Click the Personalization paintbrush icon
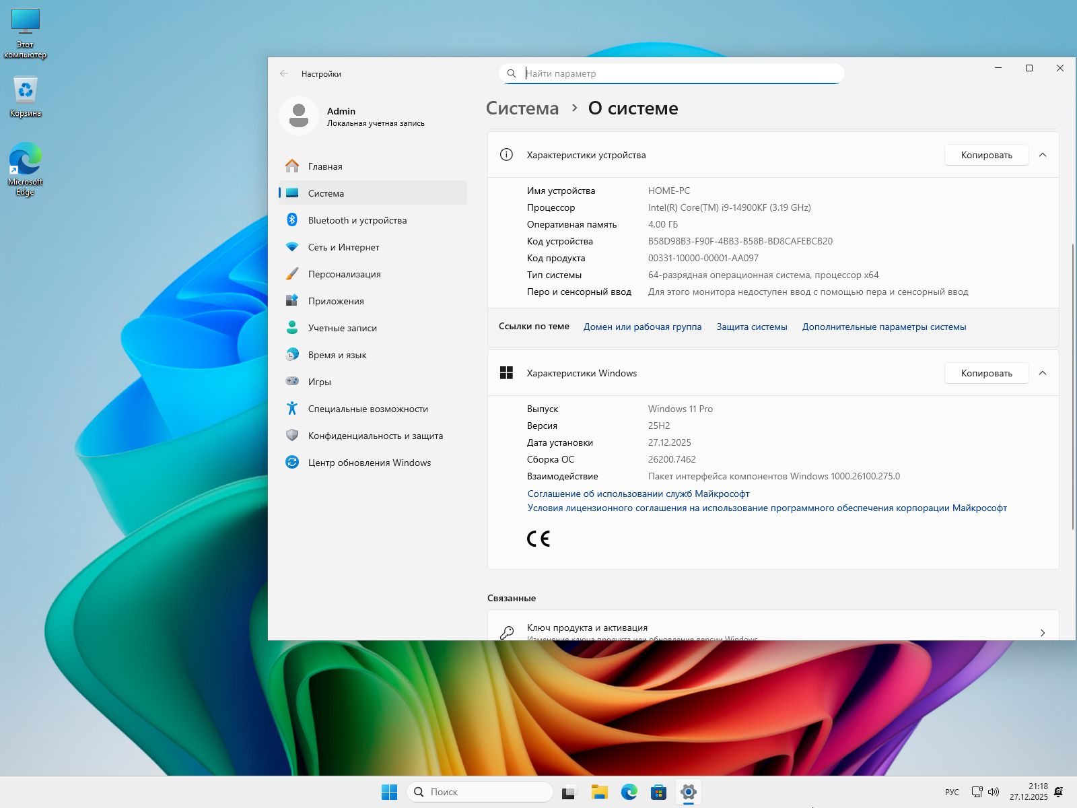This screenshot has width=1077, height=808. tap(292, 274)
